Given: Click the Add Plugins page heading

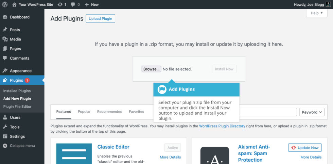Looking at the screenshot, I should [x=67, y=19].
